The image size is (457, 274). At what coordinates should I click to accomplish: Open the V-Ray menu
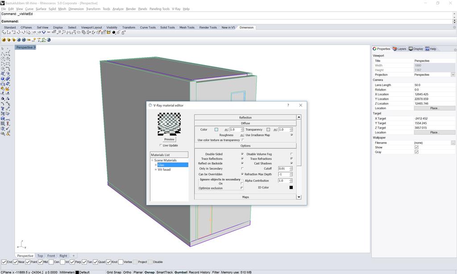click(176, 9)
